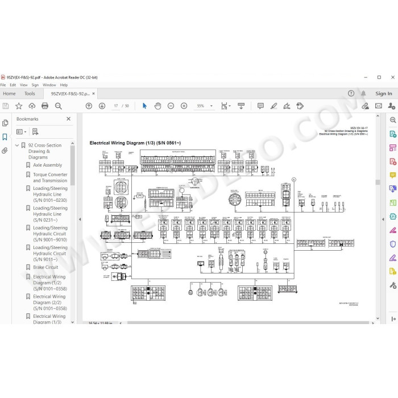This screenshot has height=398, width=398.
Task: Collapse the left navigation pane arrow
Action: [80, 219]
